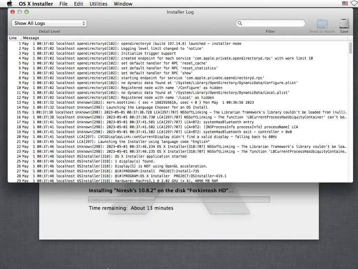Image resolution: width=358 pixels, height=269 pixels.
Task: Select log line 'Initialize trigger support'
Action: [x=178, y=53]
